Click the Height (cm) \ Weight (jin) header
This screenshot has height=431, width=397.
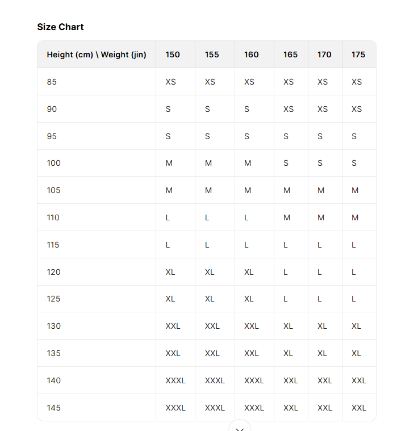click(x=97, y=55)
